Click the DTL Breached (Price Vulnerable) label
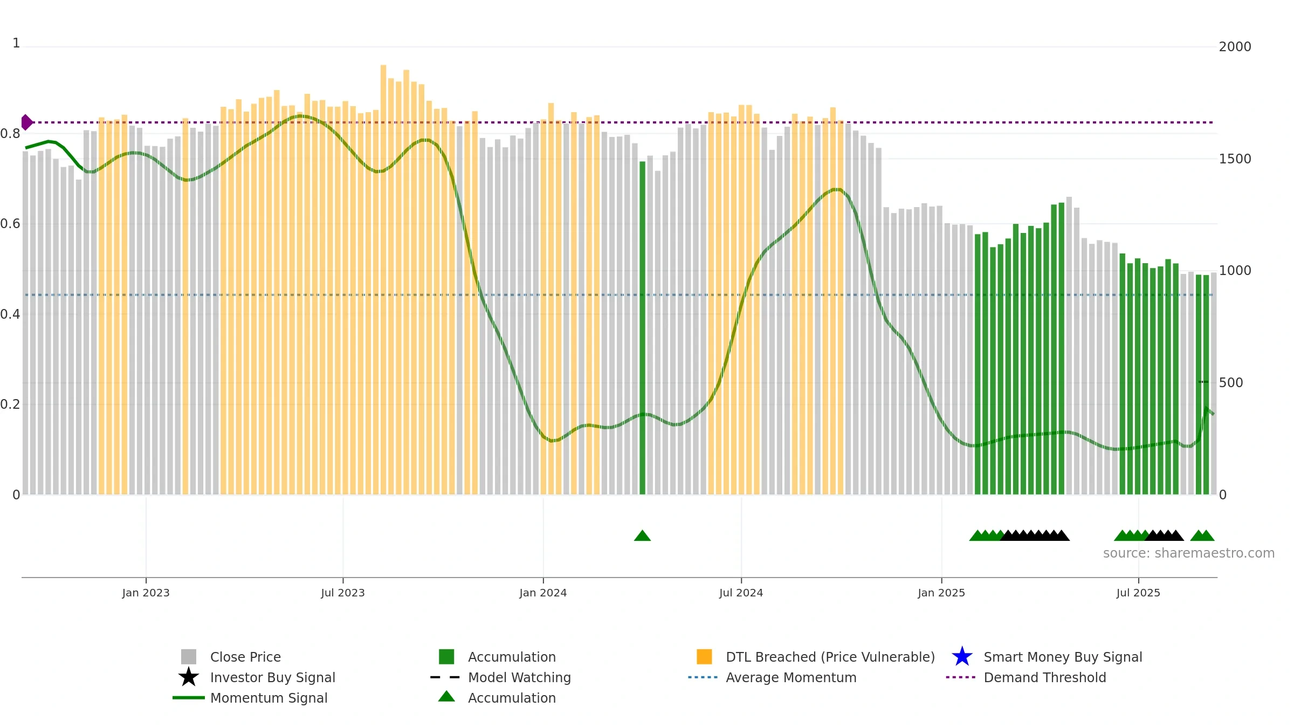 tap(830, 657)
